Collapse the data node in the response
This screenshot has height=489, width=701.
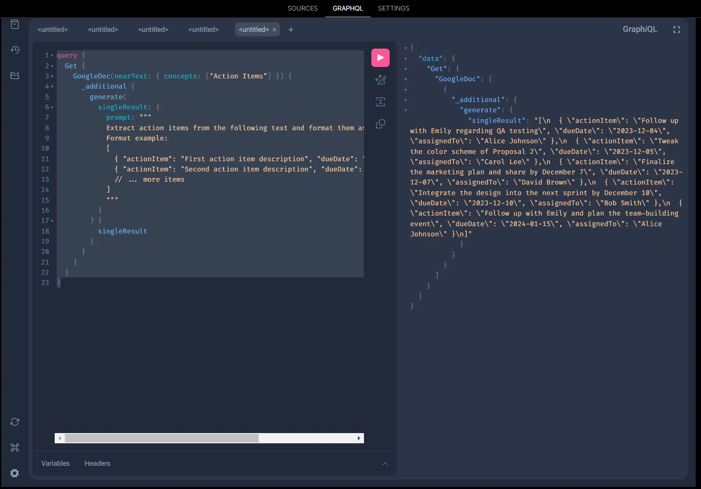click(406, 58)
